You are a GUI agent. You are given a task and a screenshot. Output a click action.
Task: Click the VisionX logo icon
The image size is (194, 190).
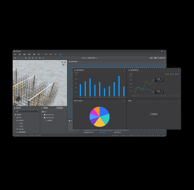(x=14, y=51)
